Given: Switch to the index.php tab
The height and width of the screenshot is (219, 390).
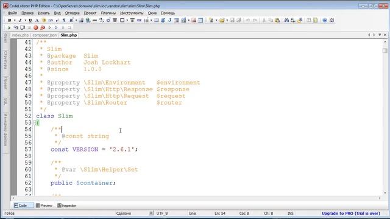Looking at the screenshot, I should tap(20, 35).
